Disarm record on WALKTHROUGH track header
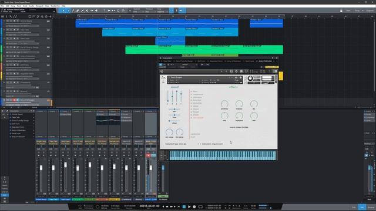 tap(14, 100)
